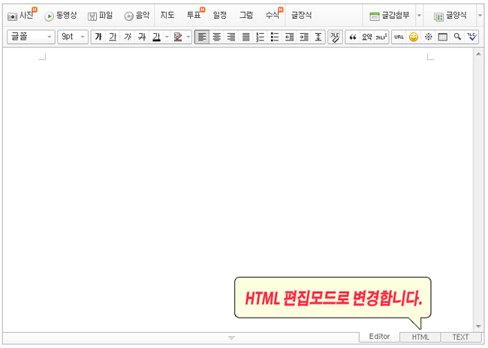The height and width of the screenshot is (348, 488).
Task: Open the 9pt font size dropdown
Action: [73, 37]
